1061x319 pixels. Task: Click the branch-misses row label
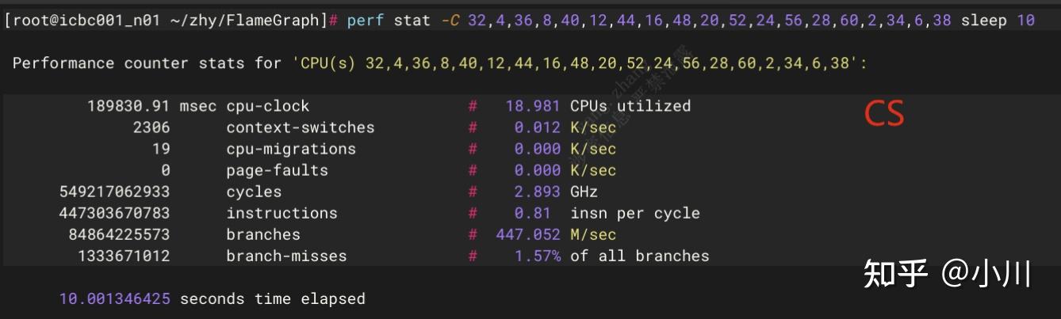(286, 256)
